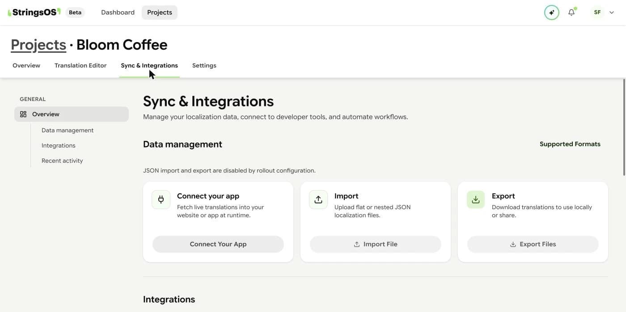Click the StringsOS logo
The image size is (626, 312).
click(x=34, y=13)
